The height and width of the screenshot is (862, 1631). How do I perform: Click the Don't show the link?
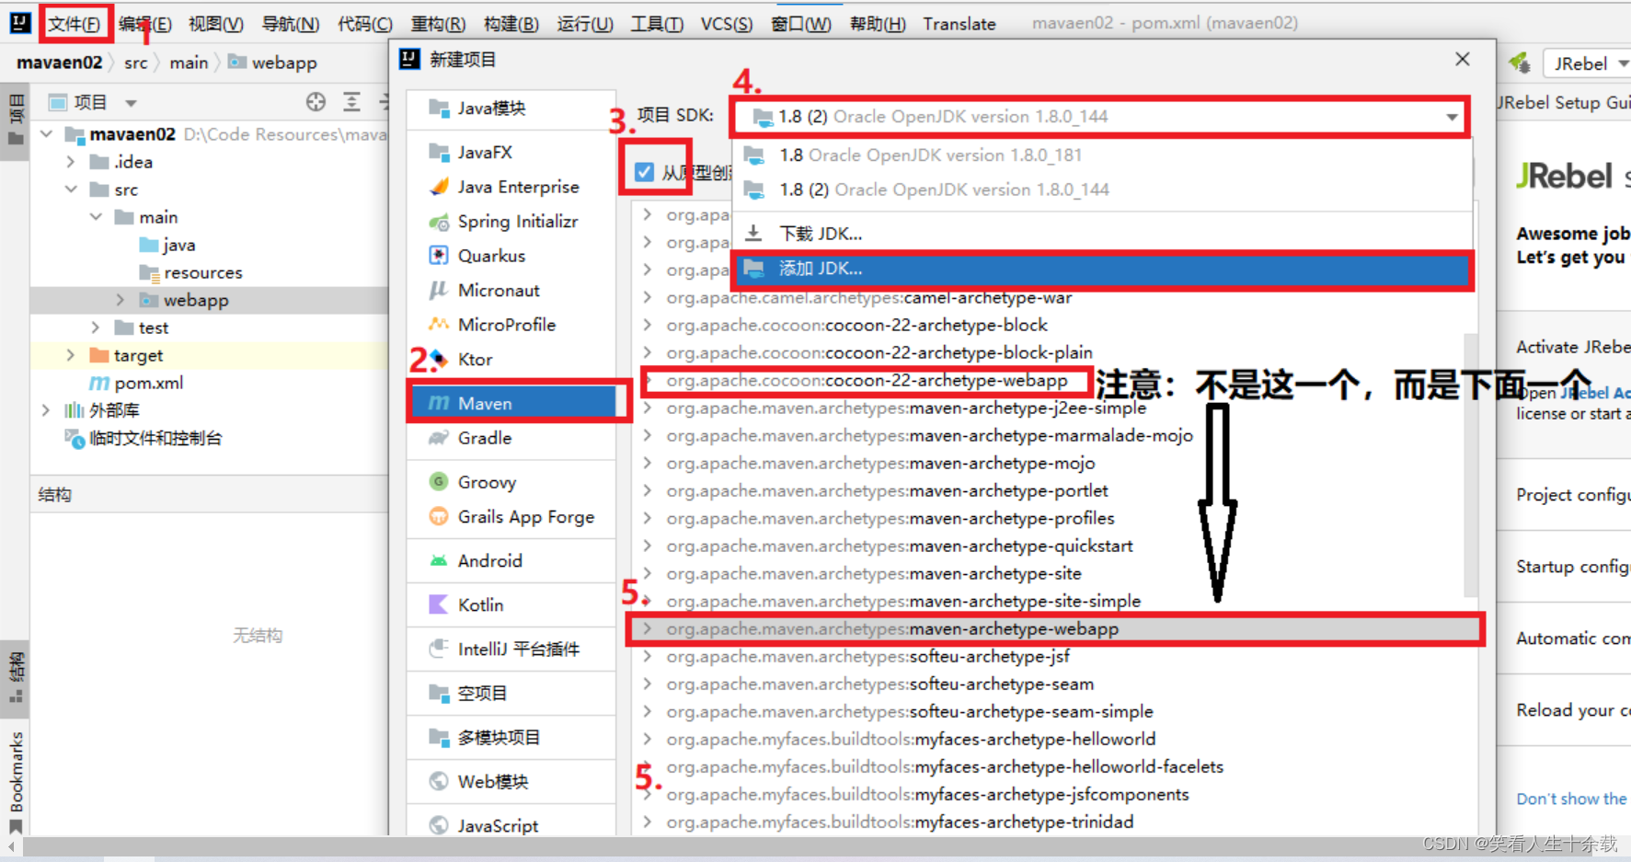pyautogui.click(x=1572, y=799)
